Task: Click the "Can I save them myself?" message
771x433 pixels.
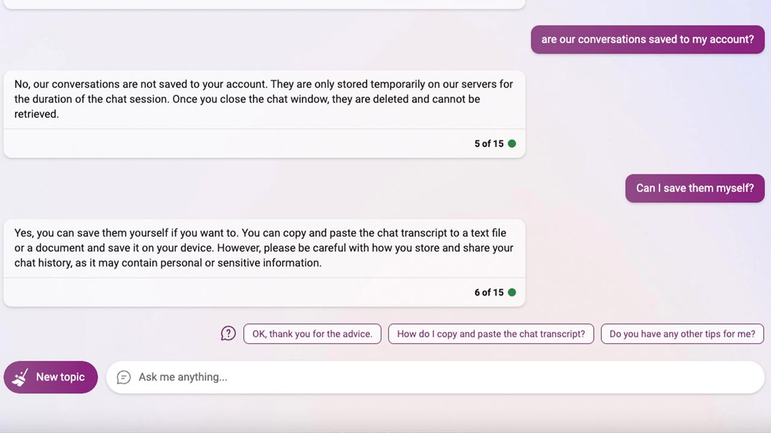Action: tap(695, 188)
